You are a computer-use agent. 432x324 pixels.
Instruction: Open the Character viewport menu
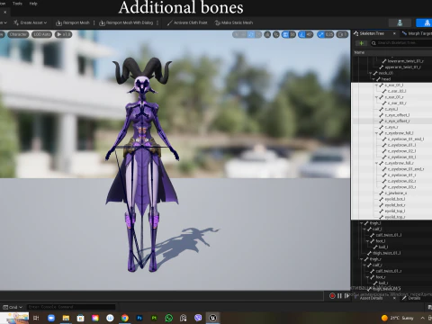(18, 34)
